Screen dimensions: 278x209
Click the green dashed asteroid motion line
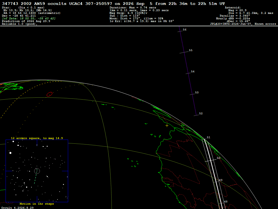(36, 176)
